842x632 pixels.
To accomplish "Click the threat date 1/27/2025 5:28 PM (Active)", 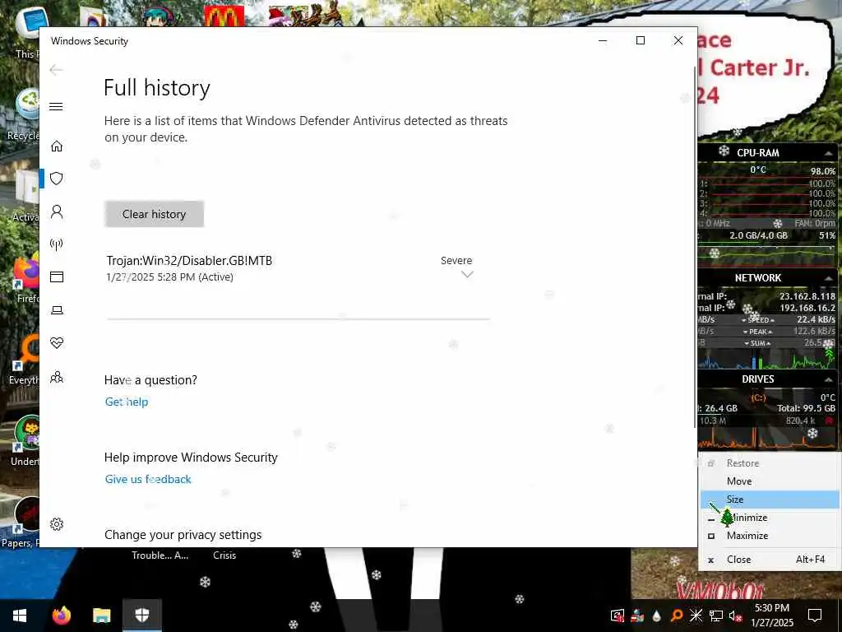I will (x=169, y=277).
